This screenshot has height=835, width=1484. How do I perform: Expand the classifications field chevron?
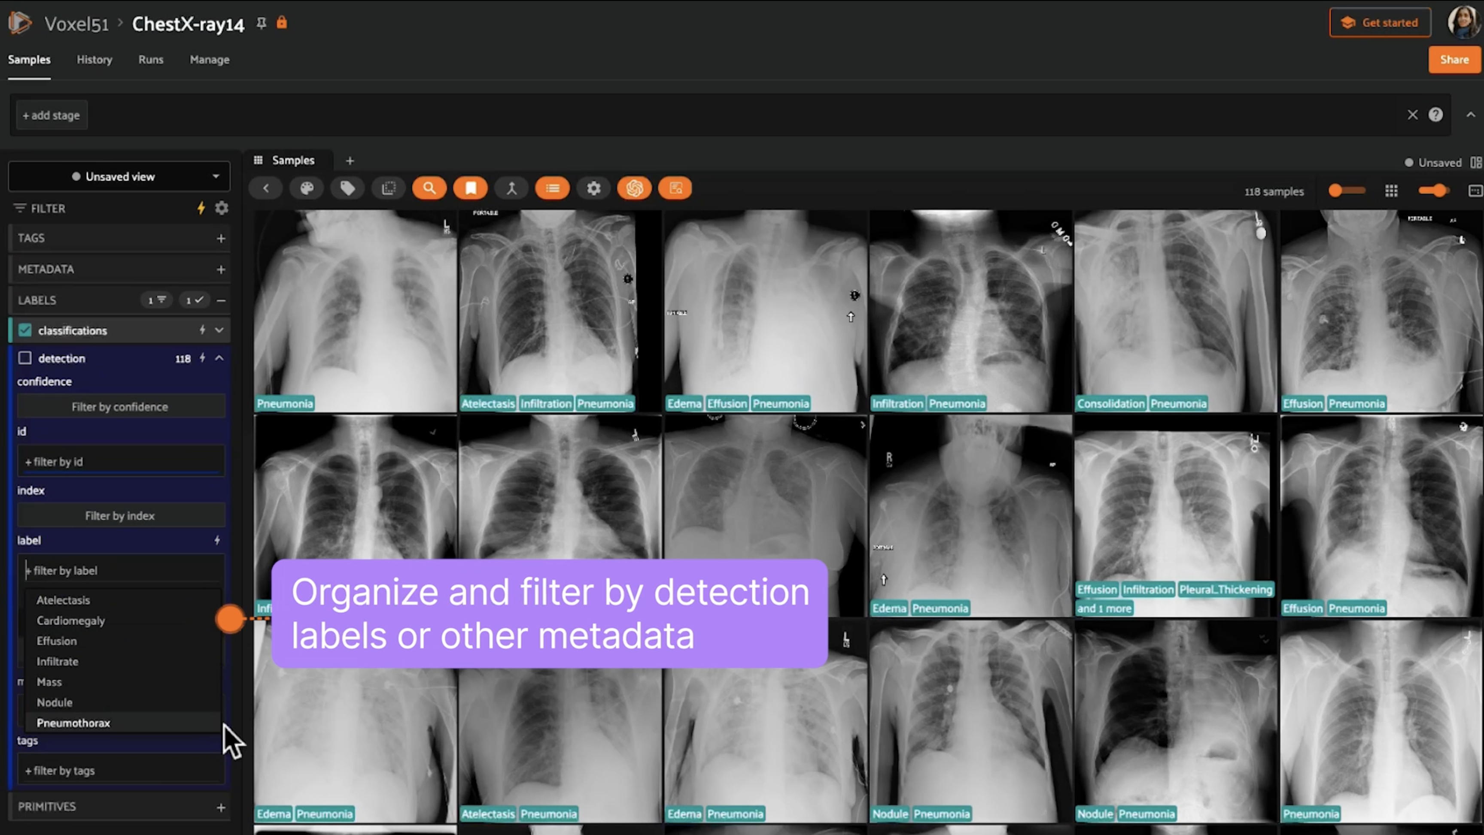(219, 330)
